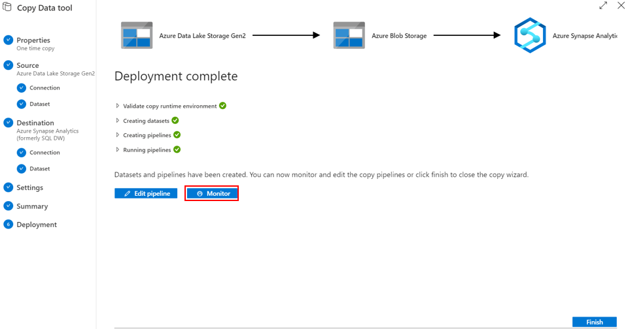This screenshot has width=628, height=329.
Task: Go to Source Connection sub-step
Action: (44, 87)
